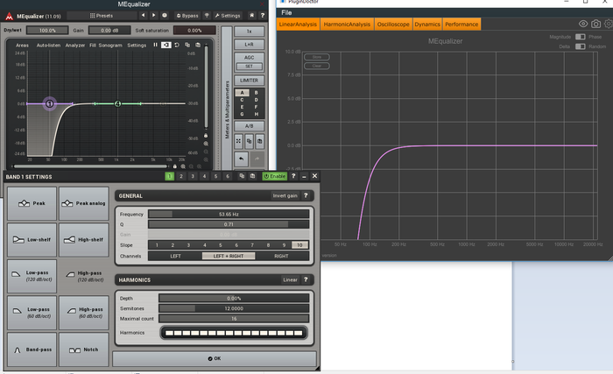The image size is (613, 374).
Task: Toggle the LIMITER button
Action: (x=249, y=81)
